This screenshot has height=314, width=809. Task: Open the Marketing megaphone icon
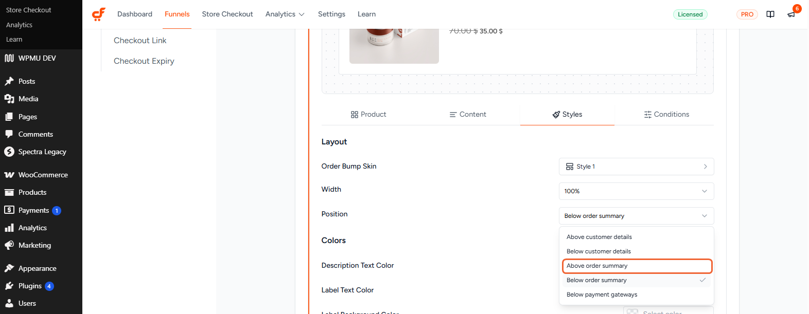point(9,245)
